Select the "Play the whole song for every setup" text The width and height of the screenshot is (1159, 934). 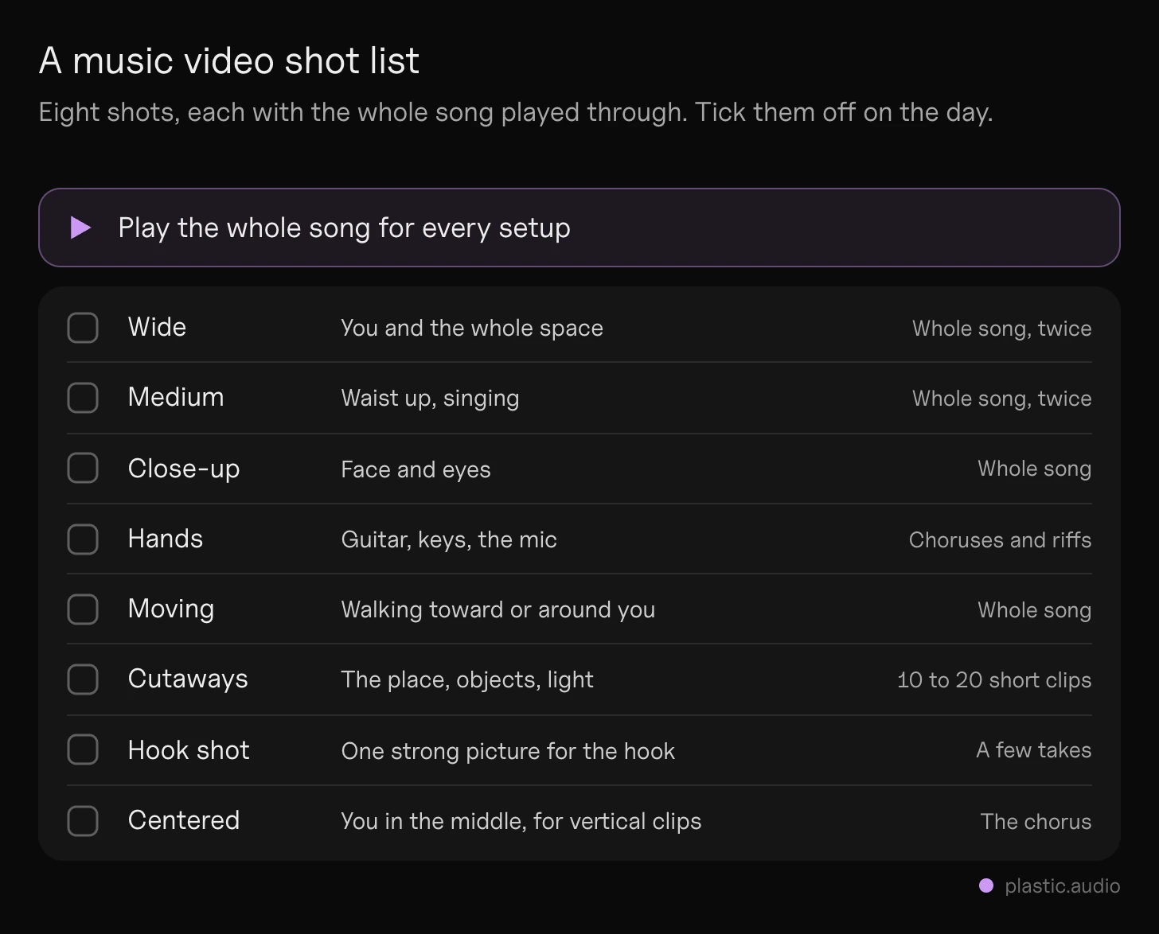tap(344, 228)
